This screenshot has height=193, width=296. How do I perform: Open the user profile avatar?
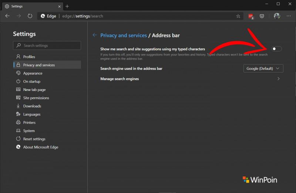(277, 16)
